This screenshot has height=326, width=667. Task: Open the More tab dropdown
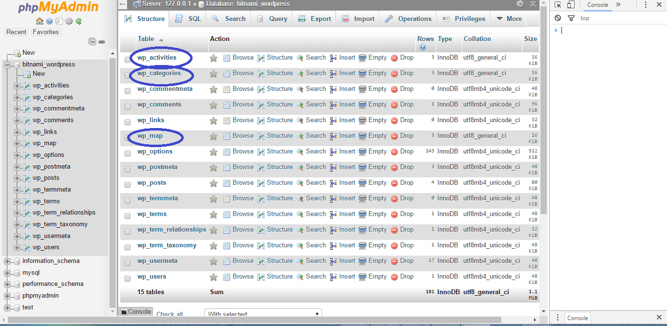pyautogui.click(x=509, y=19)
